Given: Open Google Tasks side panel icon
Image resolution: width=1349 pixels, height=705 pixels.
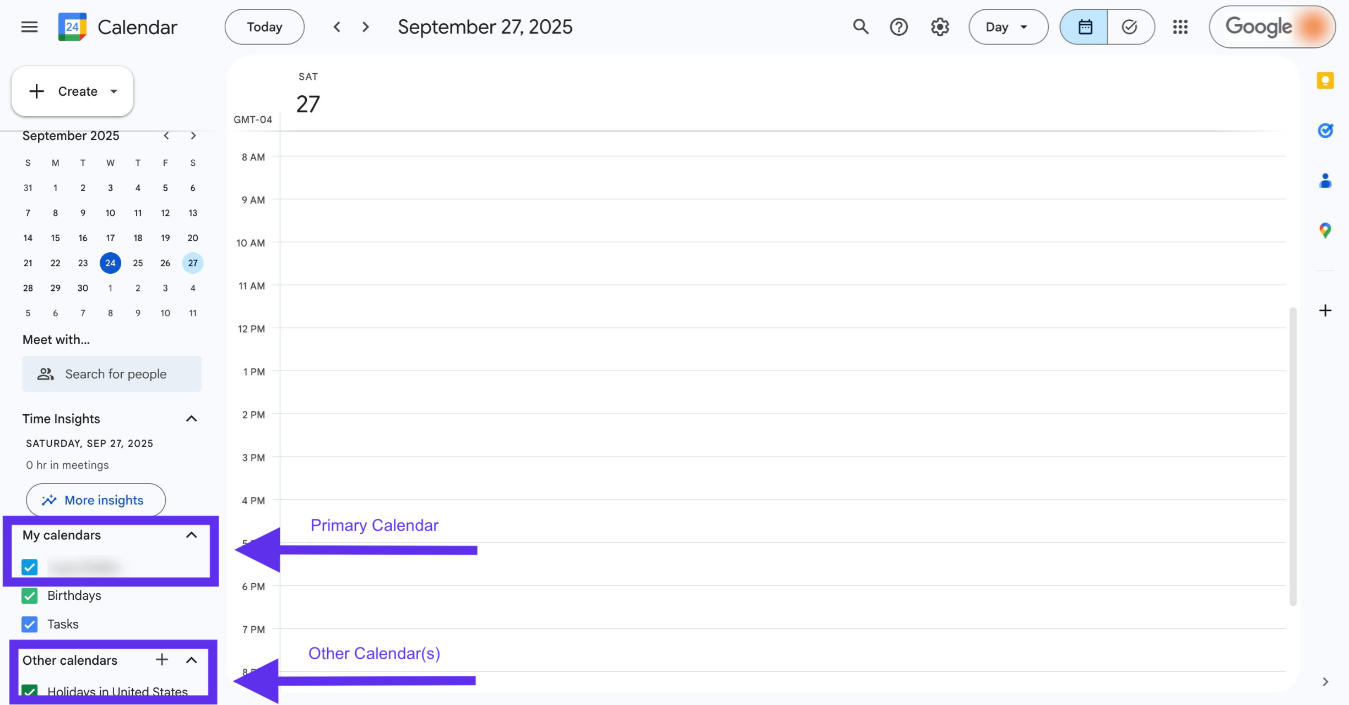Looking at the screenshot, I should (1325, 131).
